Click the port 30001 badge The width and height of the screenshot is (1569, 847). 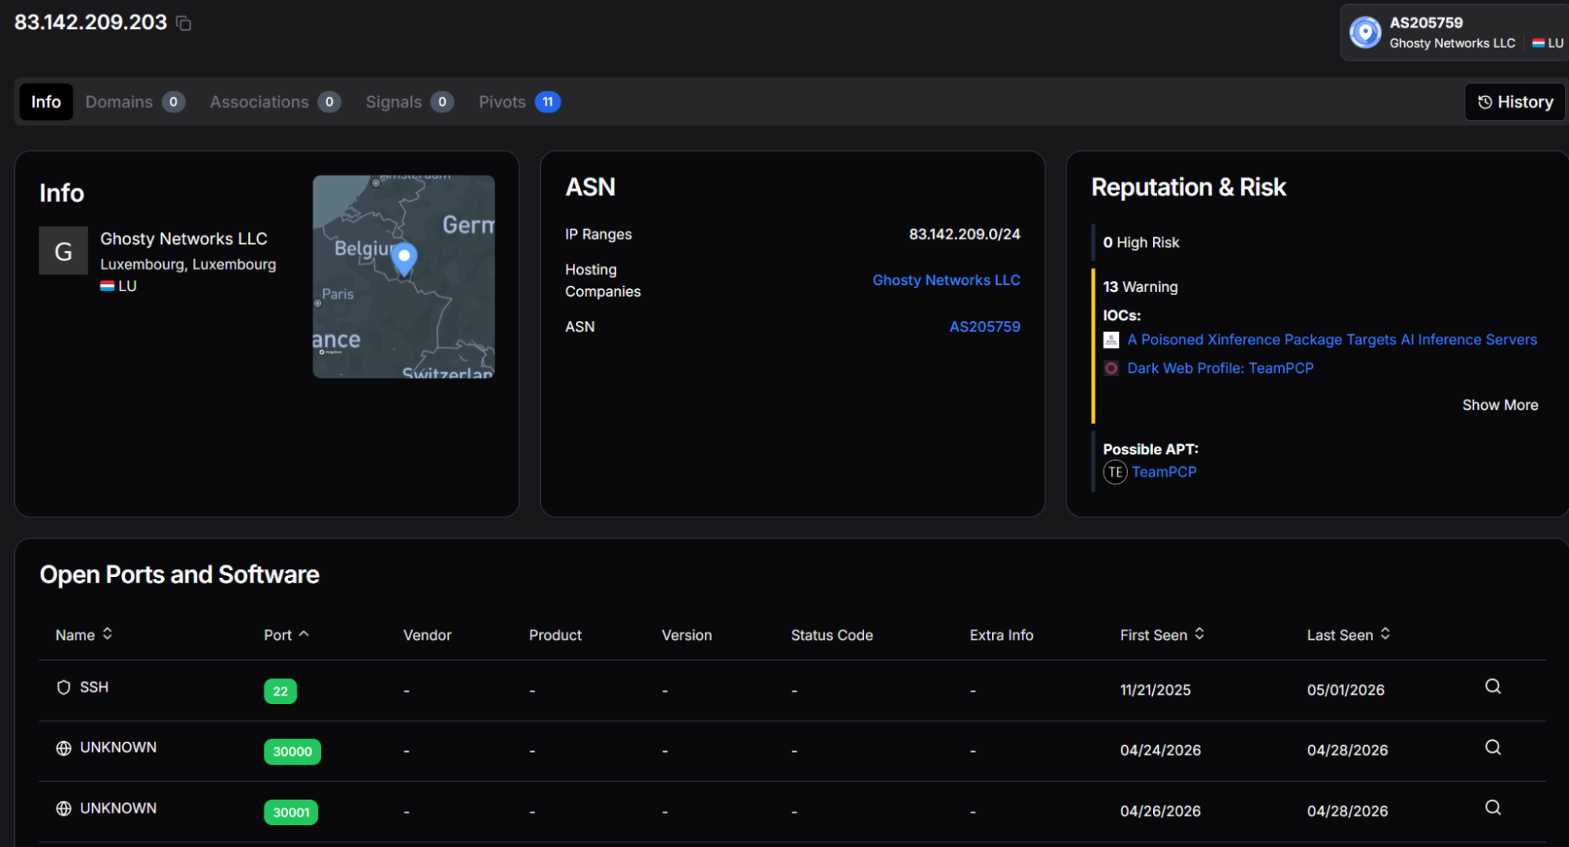(290, 812)
